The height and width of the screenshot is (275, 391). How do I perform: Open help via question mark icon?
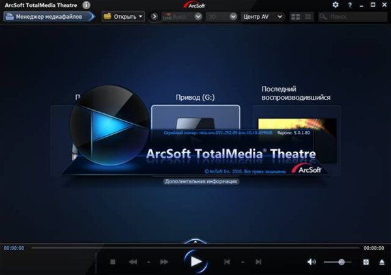tap(350, 5)
